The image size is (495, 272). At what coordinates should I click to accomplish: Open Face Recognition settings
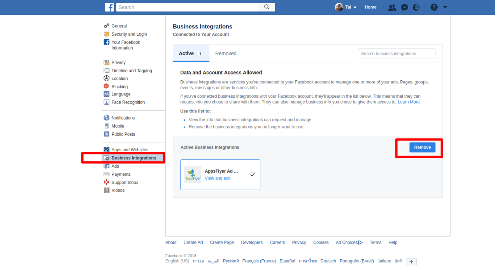click(128, 102)
